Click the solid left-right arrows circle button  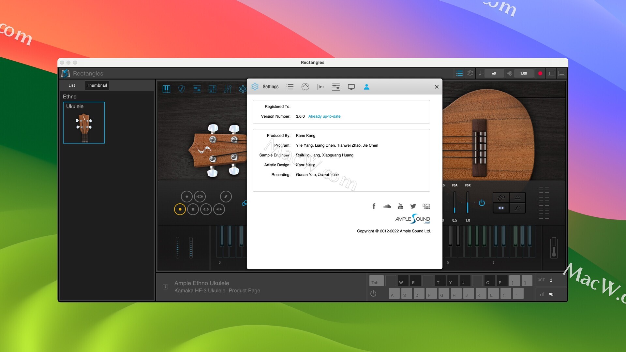click(x=219, y=209)
